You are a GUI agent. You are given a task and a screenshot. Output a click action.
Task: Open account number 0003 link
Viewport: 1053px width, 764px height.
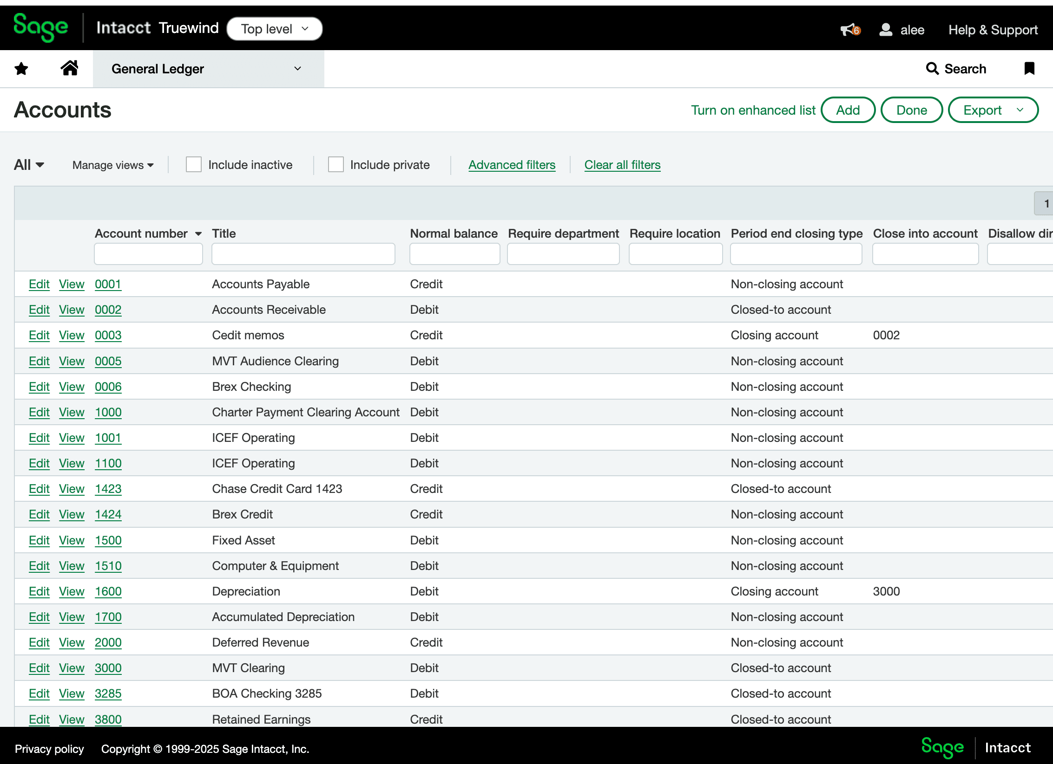[108, 335]
